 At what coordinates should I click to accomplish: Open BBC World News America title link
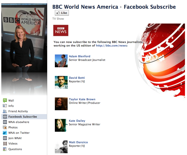coord(85,7)
